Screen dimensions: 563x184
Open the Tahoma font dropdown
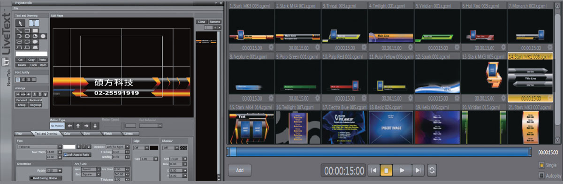point(39,146)
